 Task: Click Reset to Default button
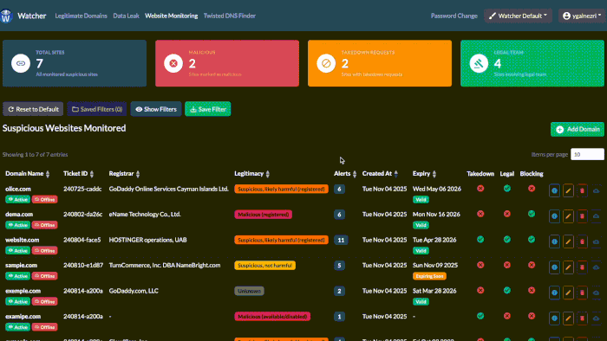tap(33, 109)
